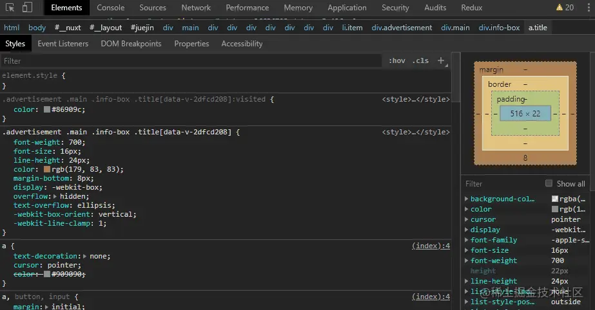The image size is (595, 310).
Task: Click the warnings triangle showing 20
Action: [x=565, y=8]
